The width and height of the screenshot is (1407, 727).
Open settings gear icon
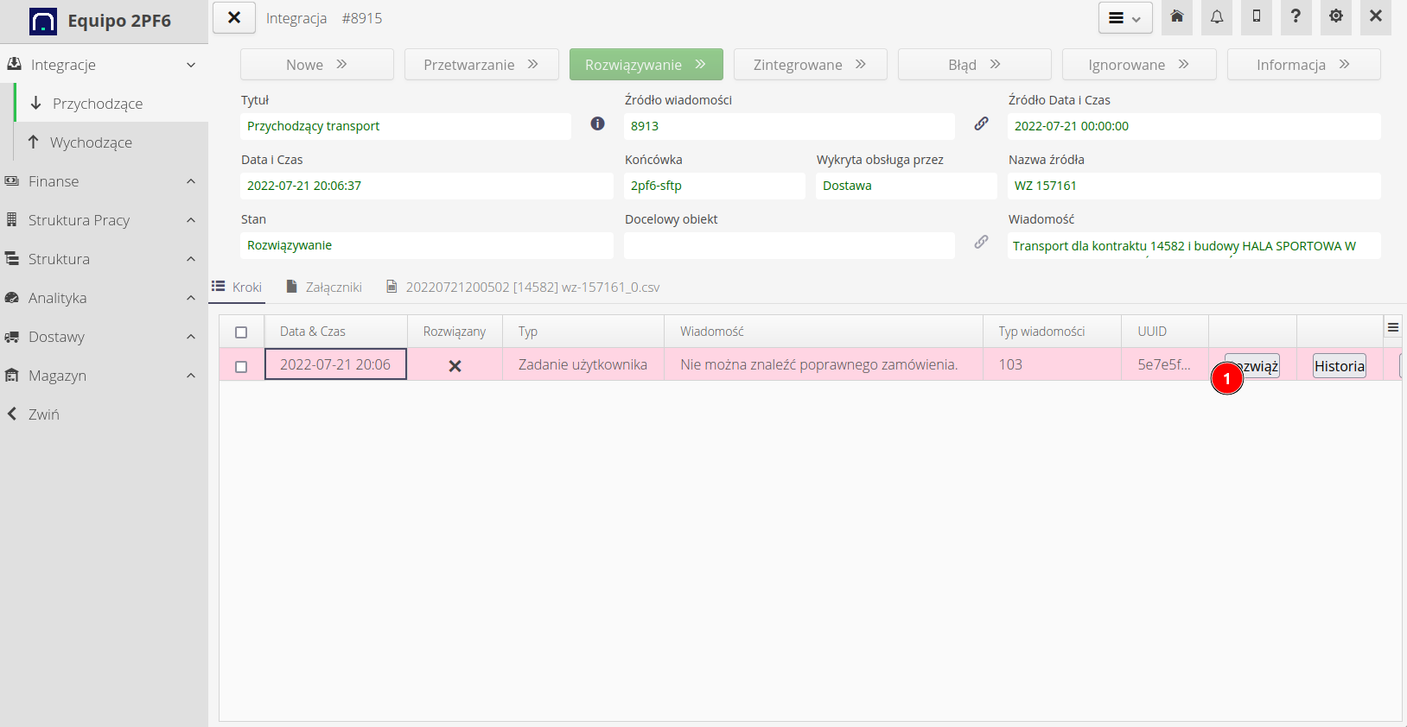[1336, 17]
